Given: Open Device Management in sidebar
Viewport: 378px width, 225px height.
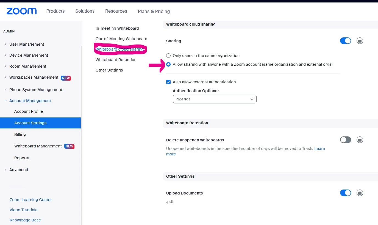Looking at the screenshot, I should [x=29, y=55].
